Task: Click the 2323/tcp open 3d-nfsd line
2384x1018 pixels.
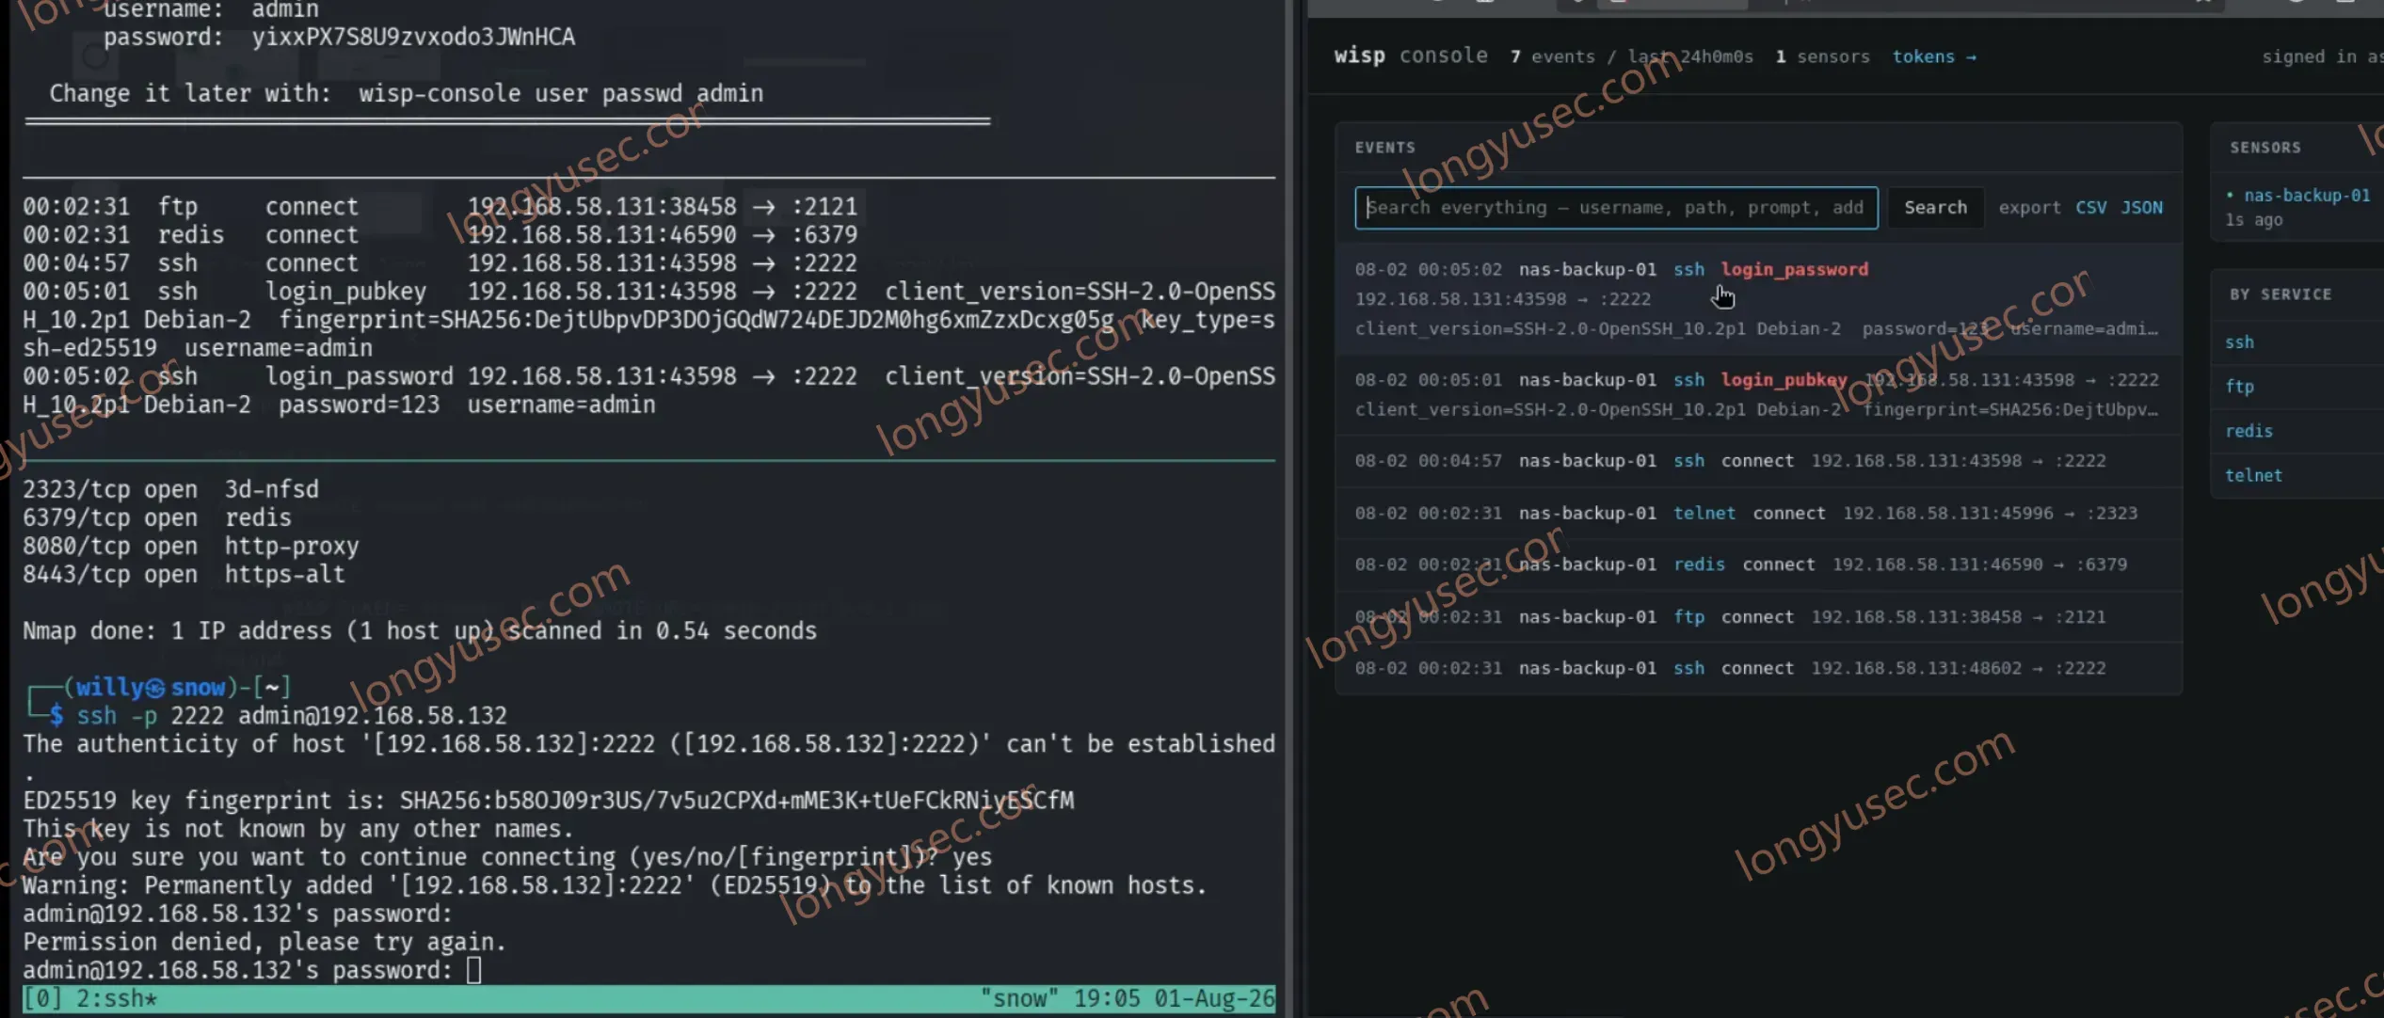Action: click(x=170, y=490)
